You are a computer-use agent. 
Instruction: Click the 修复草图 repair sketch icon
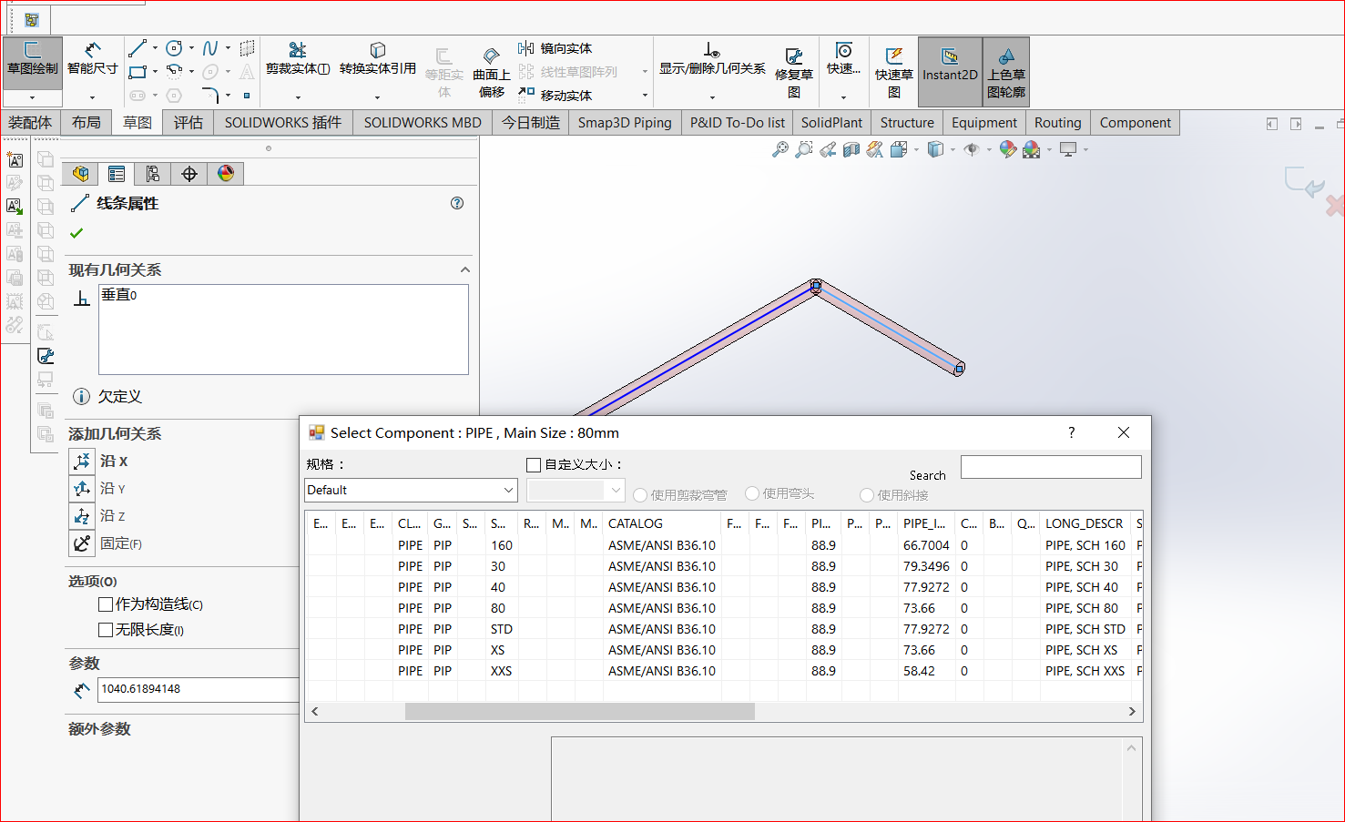(x=794, y=56)
